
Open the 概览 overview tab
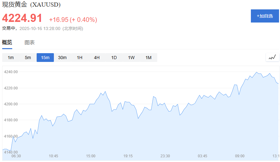[x=7, y=43]
